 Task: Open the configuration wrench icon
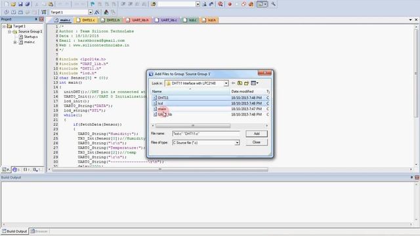(273, 4)
